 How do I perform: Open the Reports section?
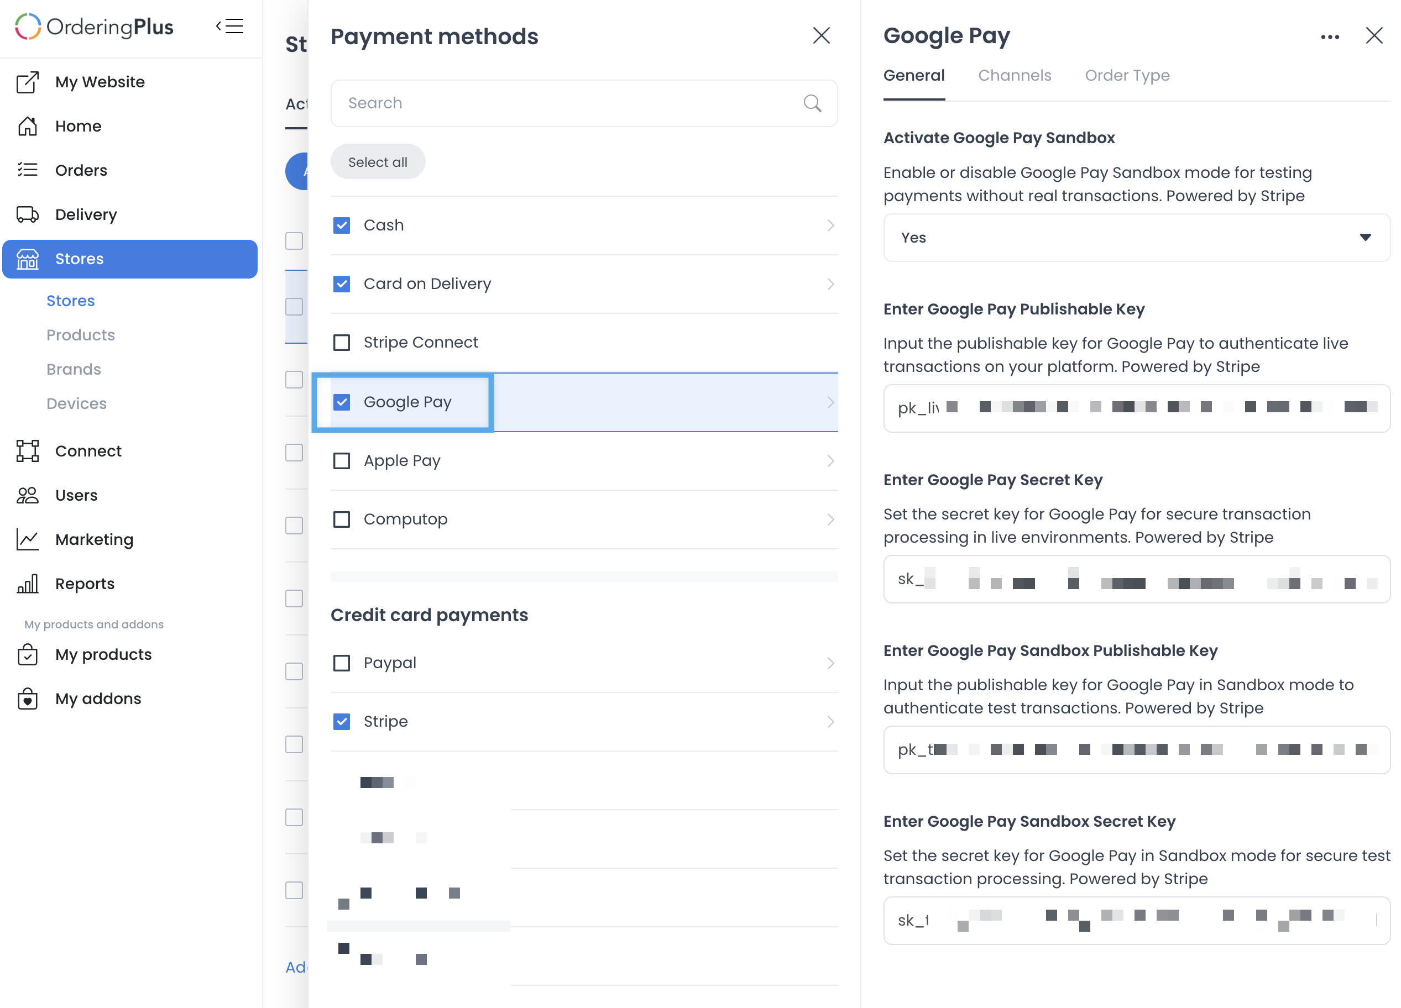(x=85, y=584)
